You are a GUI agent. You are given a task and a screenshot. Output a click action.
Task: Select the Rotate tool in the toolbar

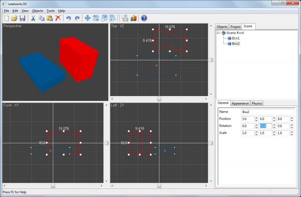point(96,18)
